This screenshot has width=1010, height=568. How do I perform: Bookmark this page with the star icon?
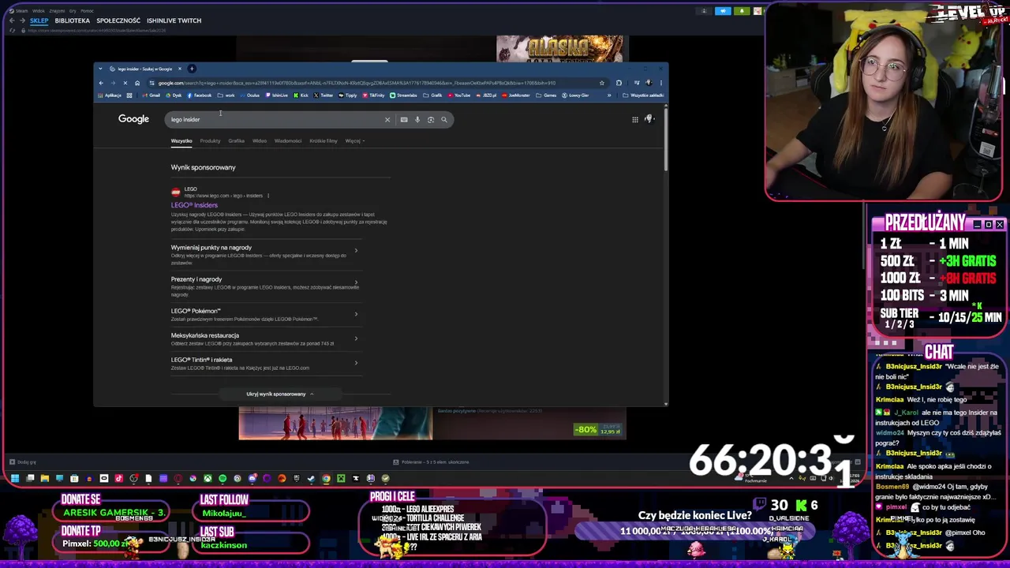(602, 83)
